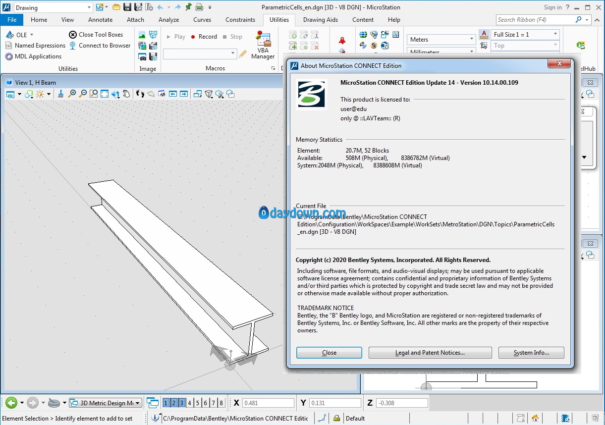Click the System Info button
605x425 pixels.
coord(531,353)
